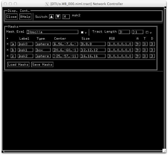This screenshot has height=155, width=168.
Task: Enable the Tract Length v checkbox
Action: coord(147,32)
